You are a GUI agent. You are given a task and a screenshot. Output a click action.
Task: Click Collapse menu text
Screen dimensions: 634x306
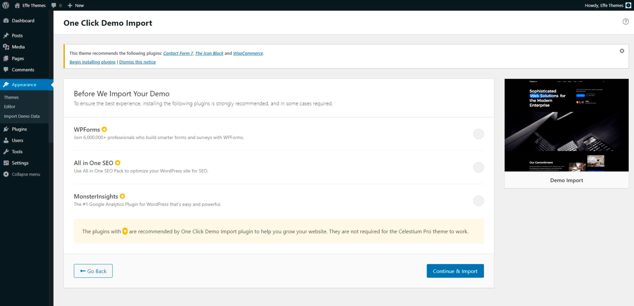(x=26, y=174)
